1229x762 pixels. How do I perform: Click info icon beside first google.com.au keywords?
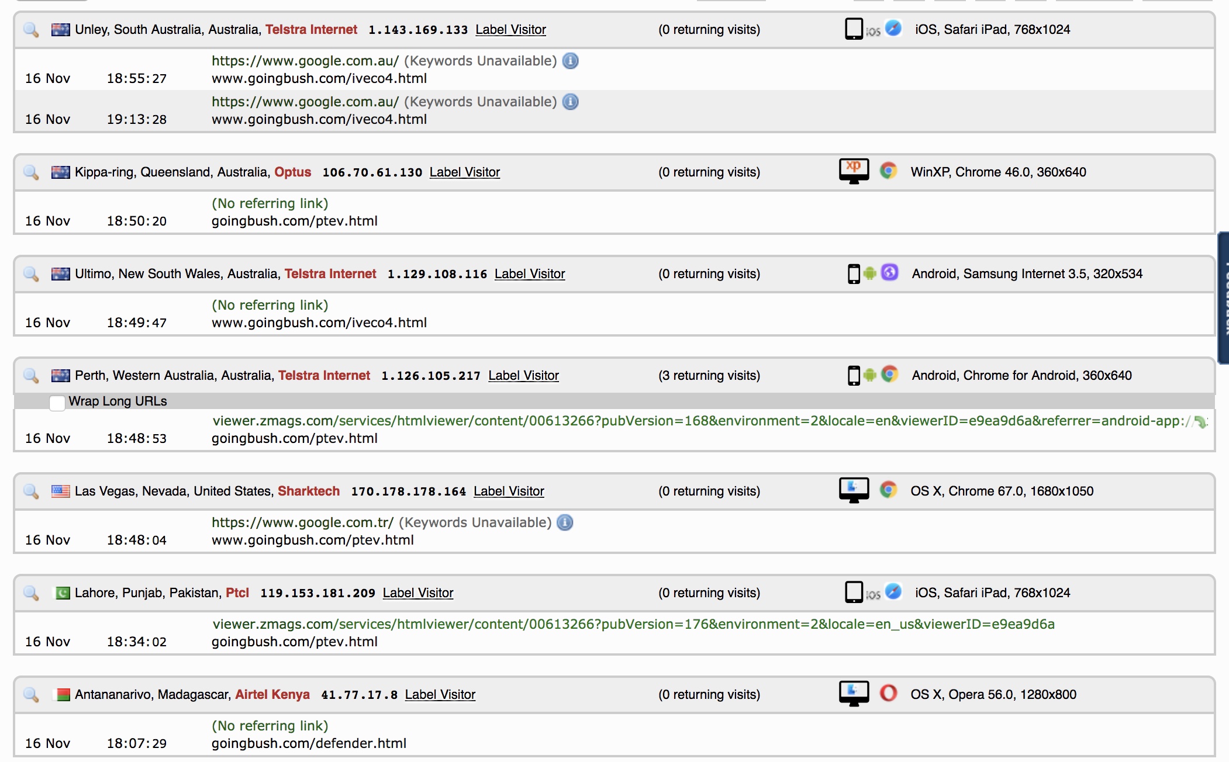pyautogui.click(x=570, y=61)
